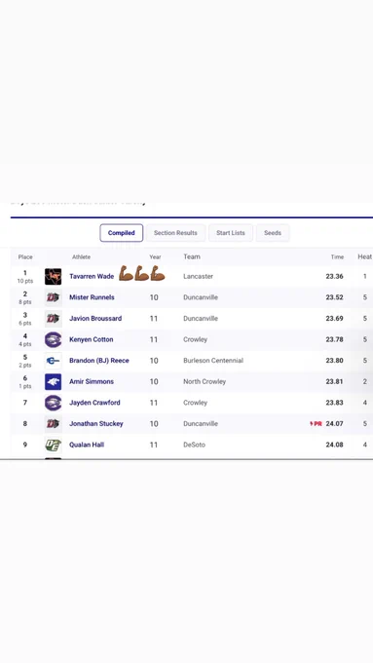The image size is (373, 663).
Task: Open Qualan Hall athlete profile
Action: (87, 445)
